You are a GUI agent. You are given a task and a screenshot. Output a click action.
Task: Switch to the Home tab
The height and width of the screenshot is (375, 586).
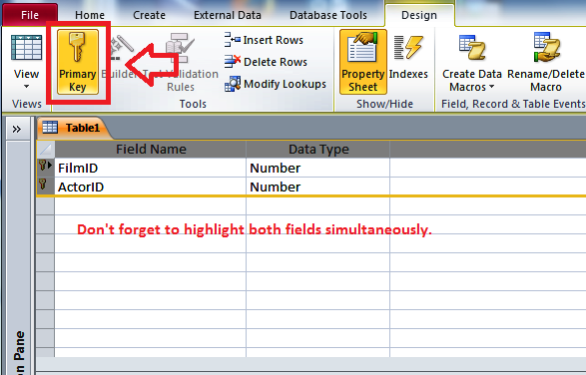coord(90,15)
